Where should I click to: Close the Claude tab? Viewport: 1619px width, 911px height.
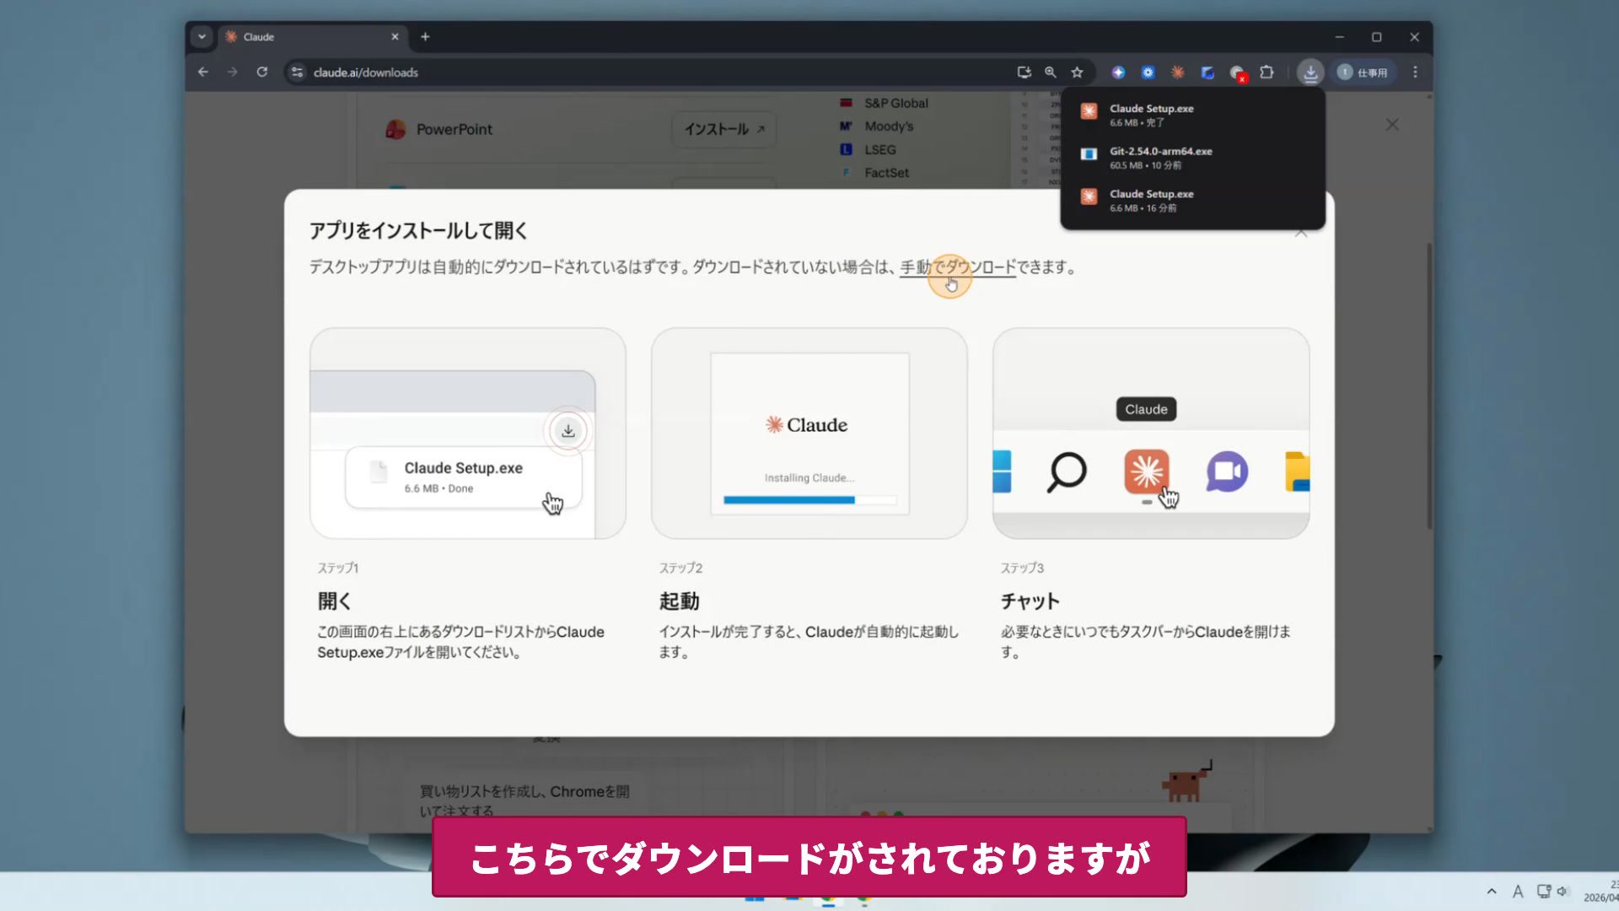(395, 37)
